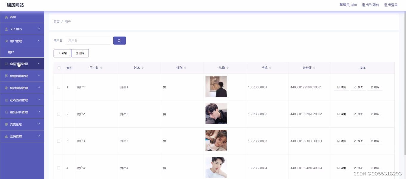406x179 pixels.
Task: Click 首页 in the breadcrumb
Action: pyautogui.click(x=56, y=22)
